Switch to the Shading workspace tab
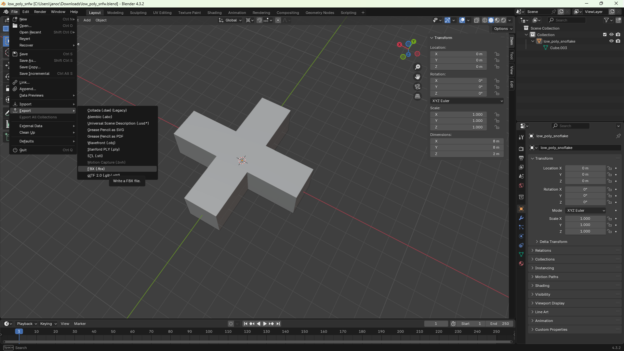The height and width of the screenshot is (351, 624). coord(214,13)
